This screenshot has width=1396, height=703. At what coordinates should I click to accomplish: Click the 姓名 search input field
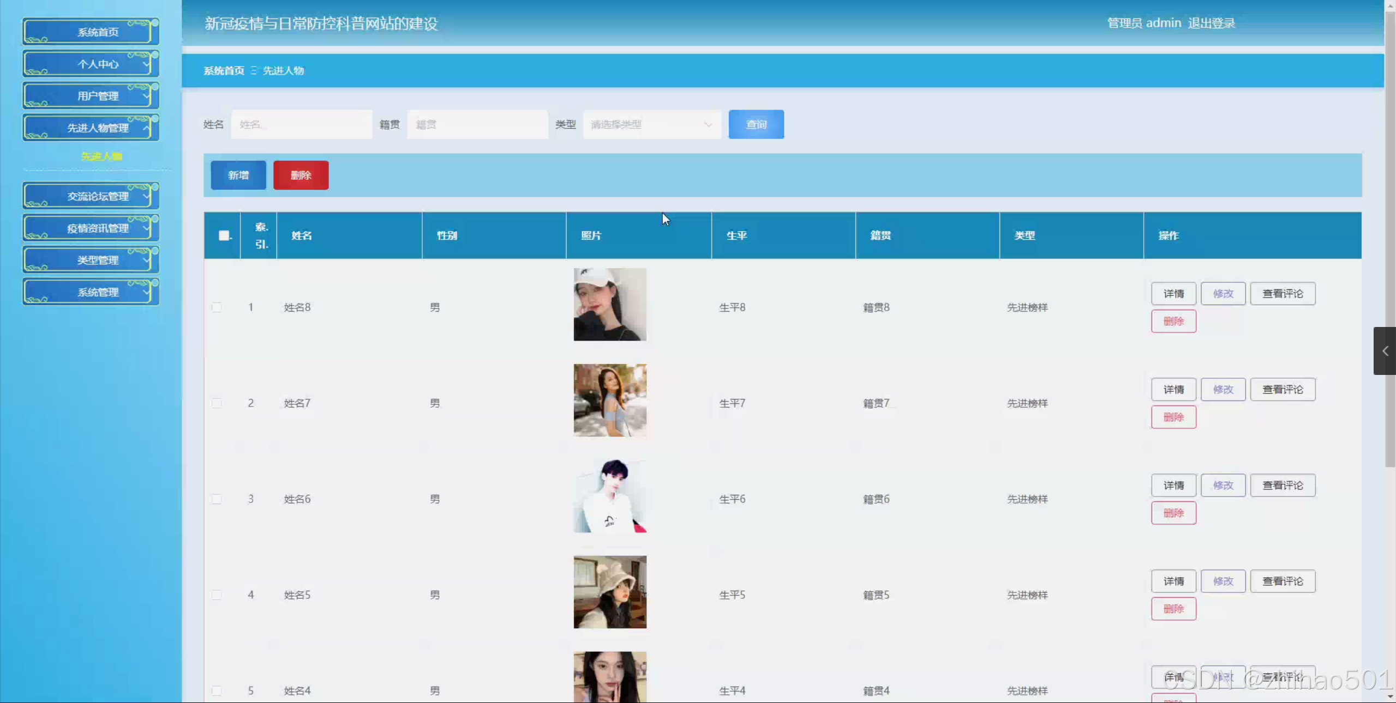(301, 125)
